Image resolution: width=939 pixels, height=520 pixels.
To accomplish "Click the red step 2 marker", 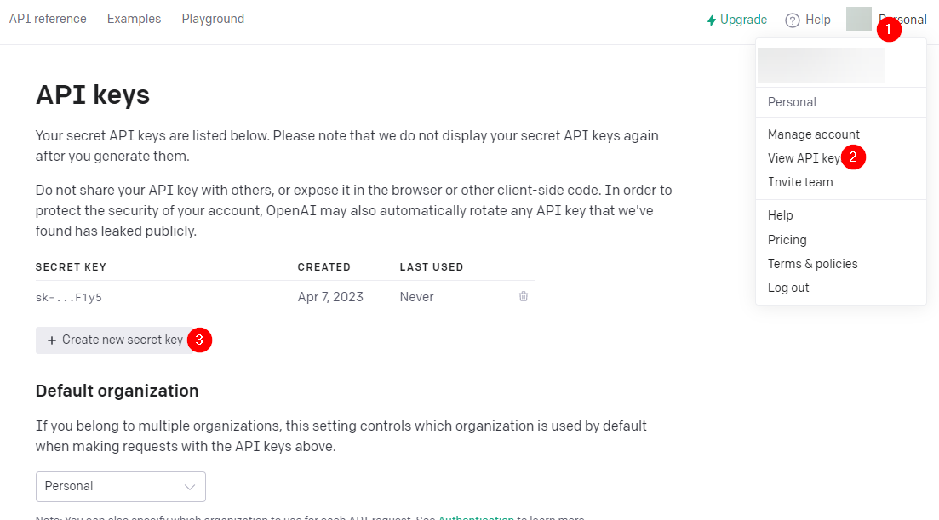I will click(853, 157).
